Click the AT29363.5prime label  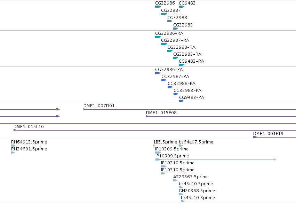tap(191, 177)
